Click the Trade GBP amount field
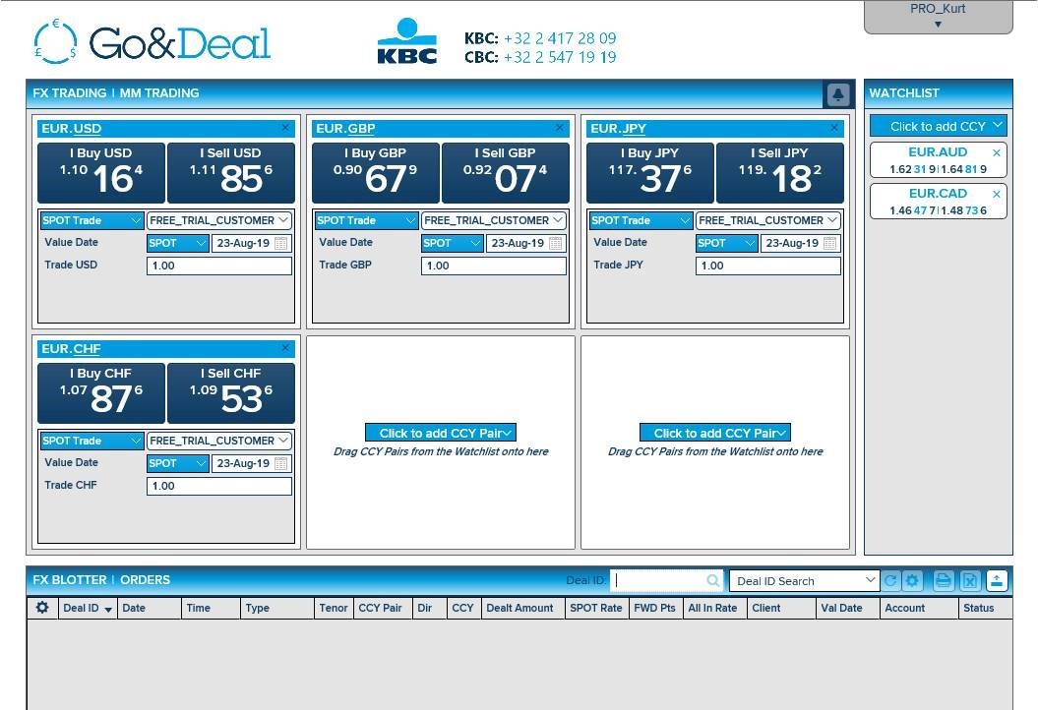This screenshot has width=1038, height=710. [x=494, y=266]
